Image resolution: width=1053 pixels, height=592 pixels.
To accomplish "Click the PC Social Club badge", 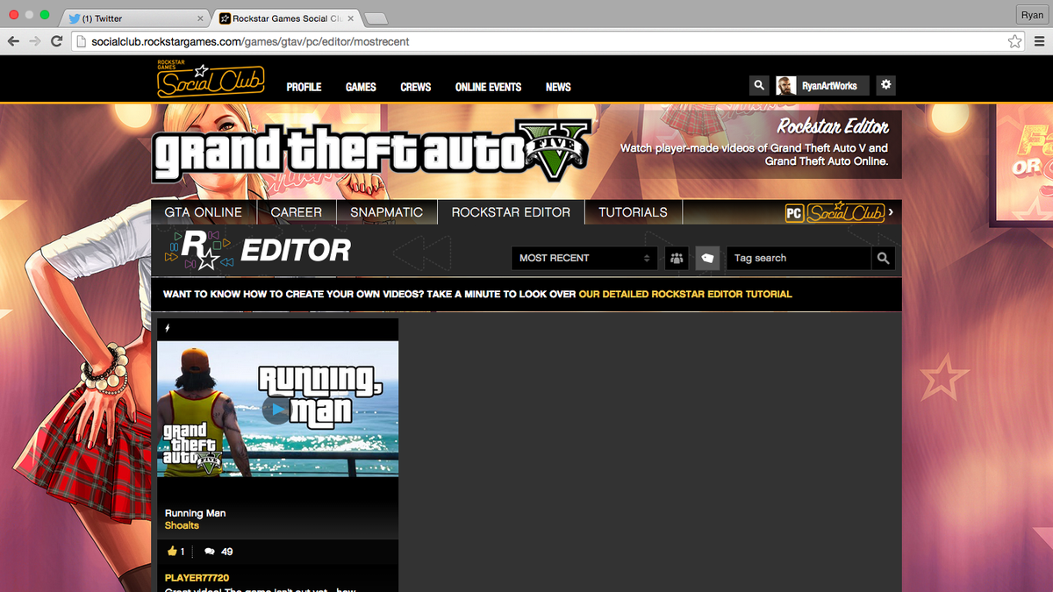I will 834,212.
